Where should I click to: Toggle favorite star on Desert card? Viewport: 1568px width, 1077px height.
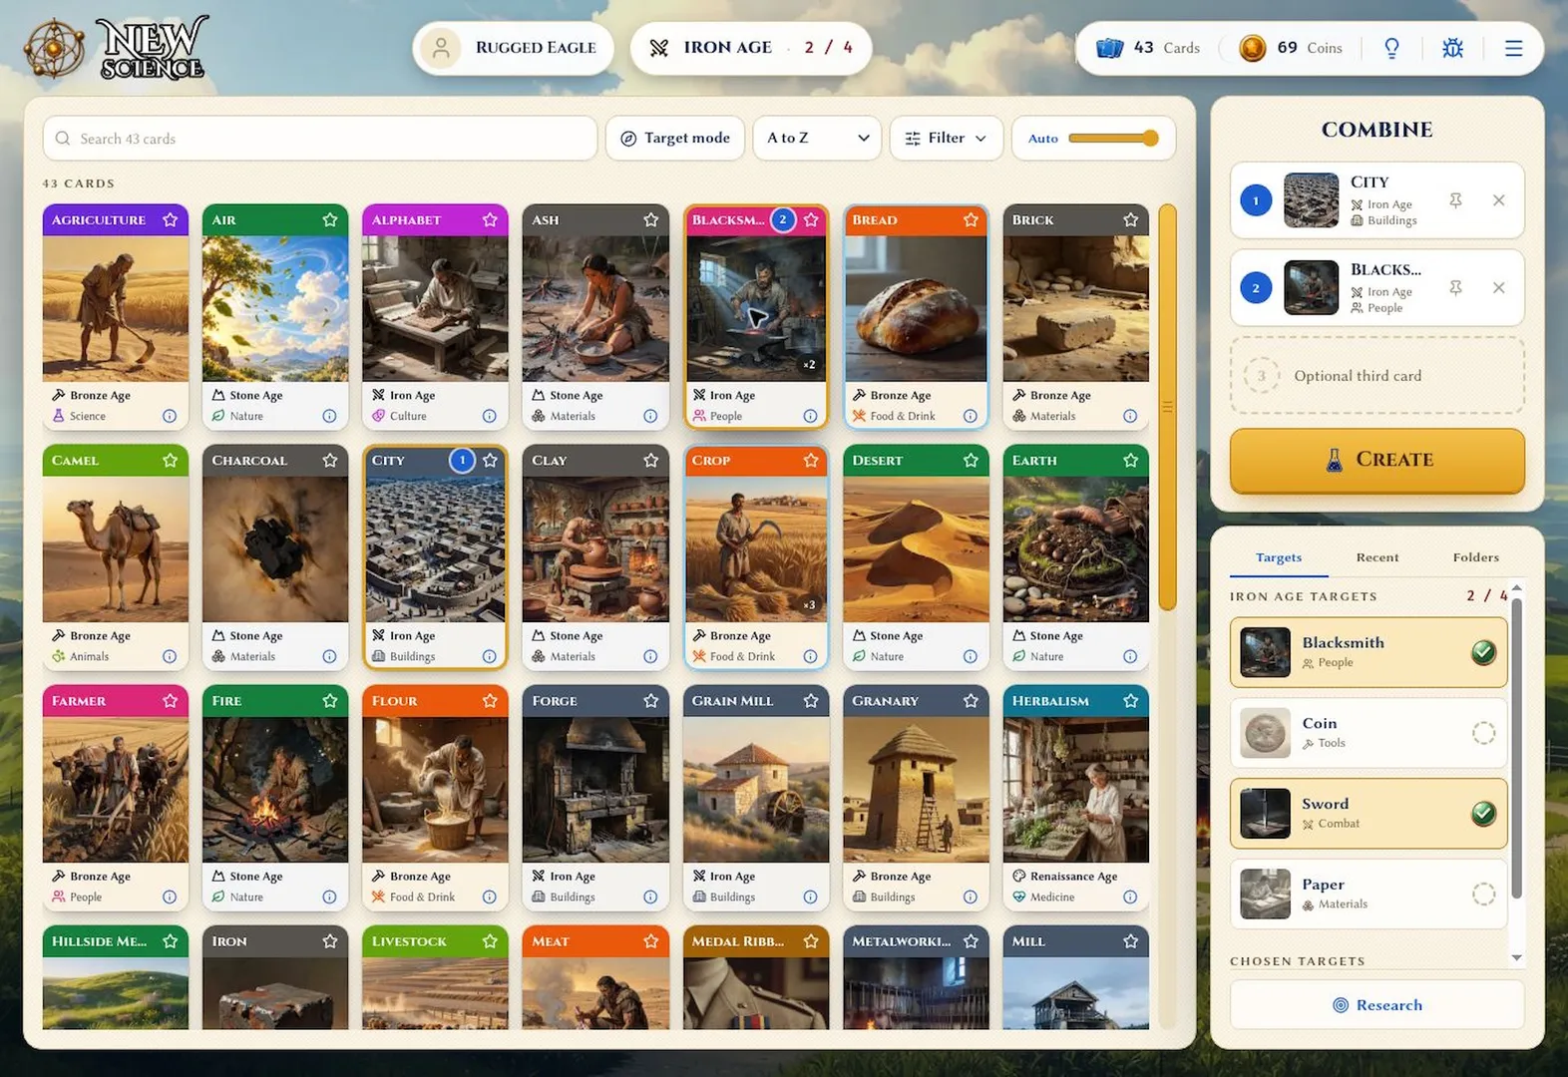tap(971, 460)
